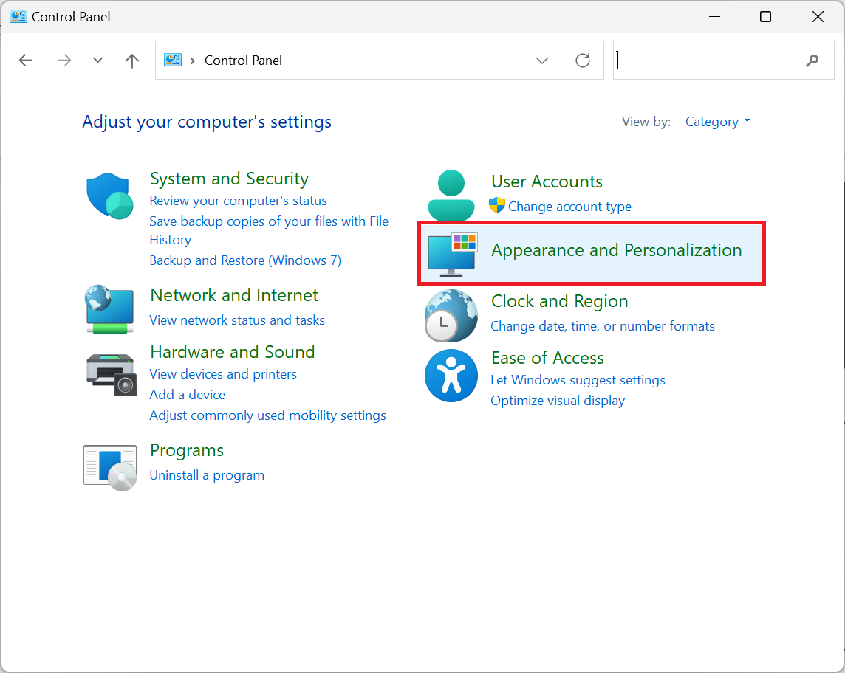Click the Ease of Access icon
The width and height of the screenshot is (845, 673).
[451, 376]
